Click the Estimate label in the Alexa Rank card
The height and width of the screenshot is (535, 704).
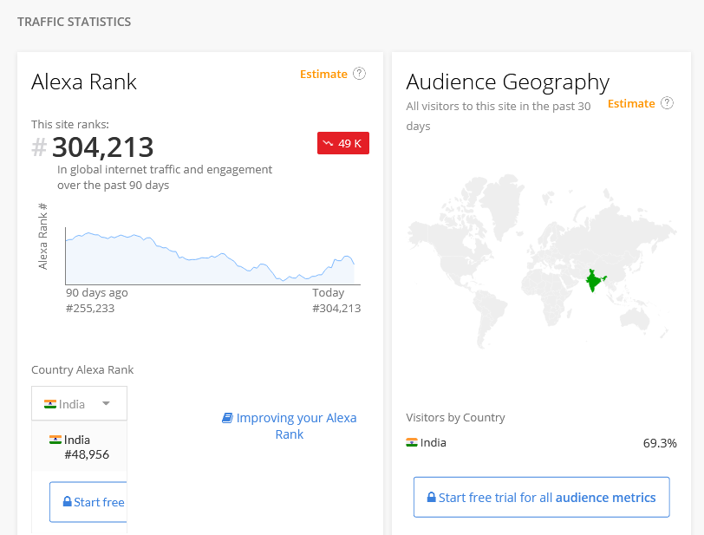point(323,74)
